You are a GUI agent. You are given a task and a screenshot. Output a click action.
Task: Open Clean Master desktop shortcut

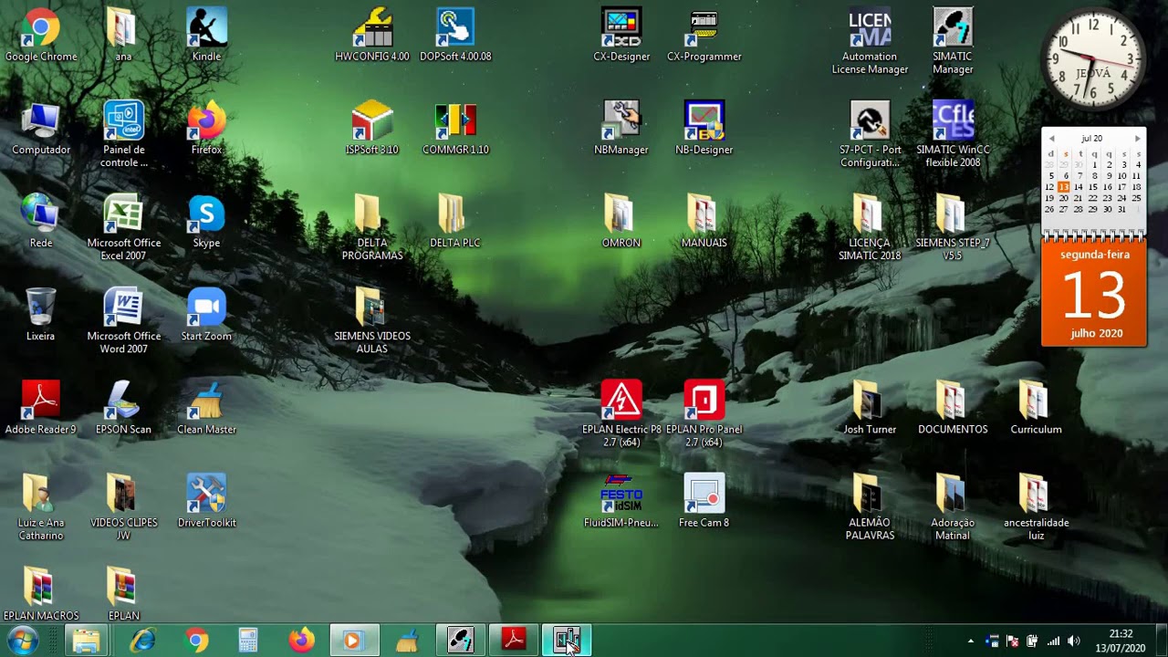coord(206,407)
